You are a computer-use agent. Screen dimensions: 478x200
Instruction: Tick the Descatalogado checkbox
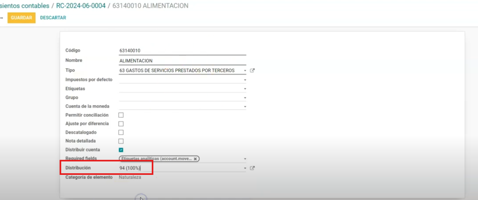click(x=121, y=132)
